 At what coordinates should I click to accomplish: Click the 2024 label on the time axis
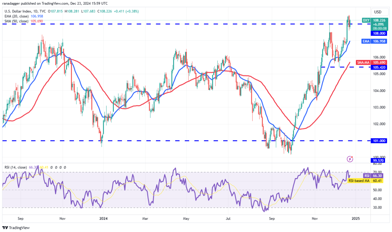pyautogui.click(x=104, y=219)
